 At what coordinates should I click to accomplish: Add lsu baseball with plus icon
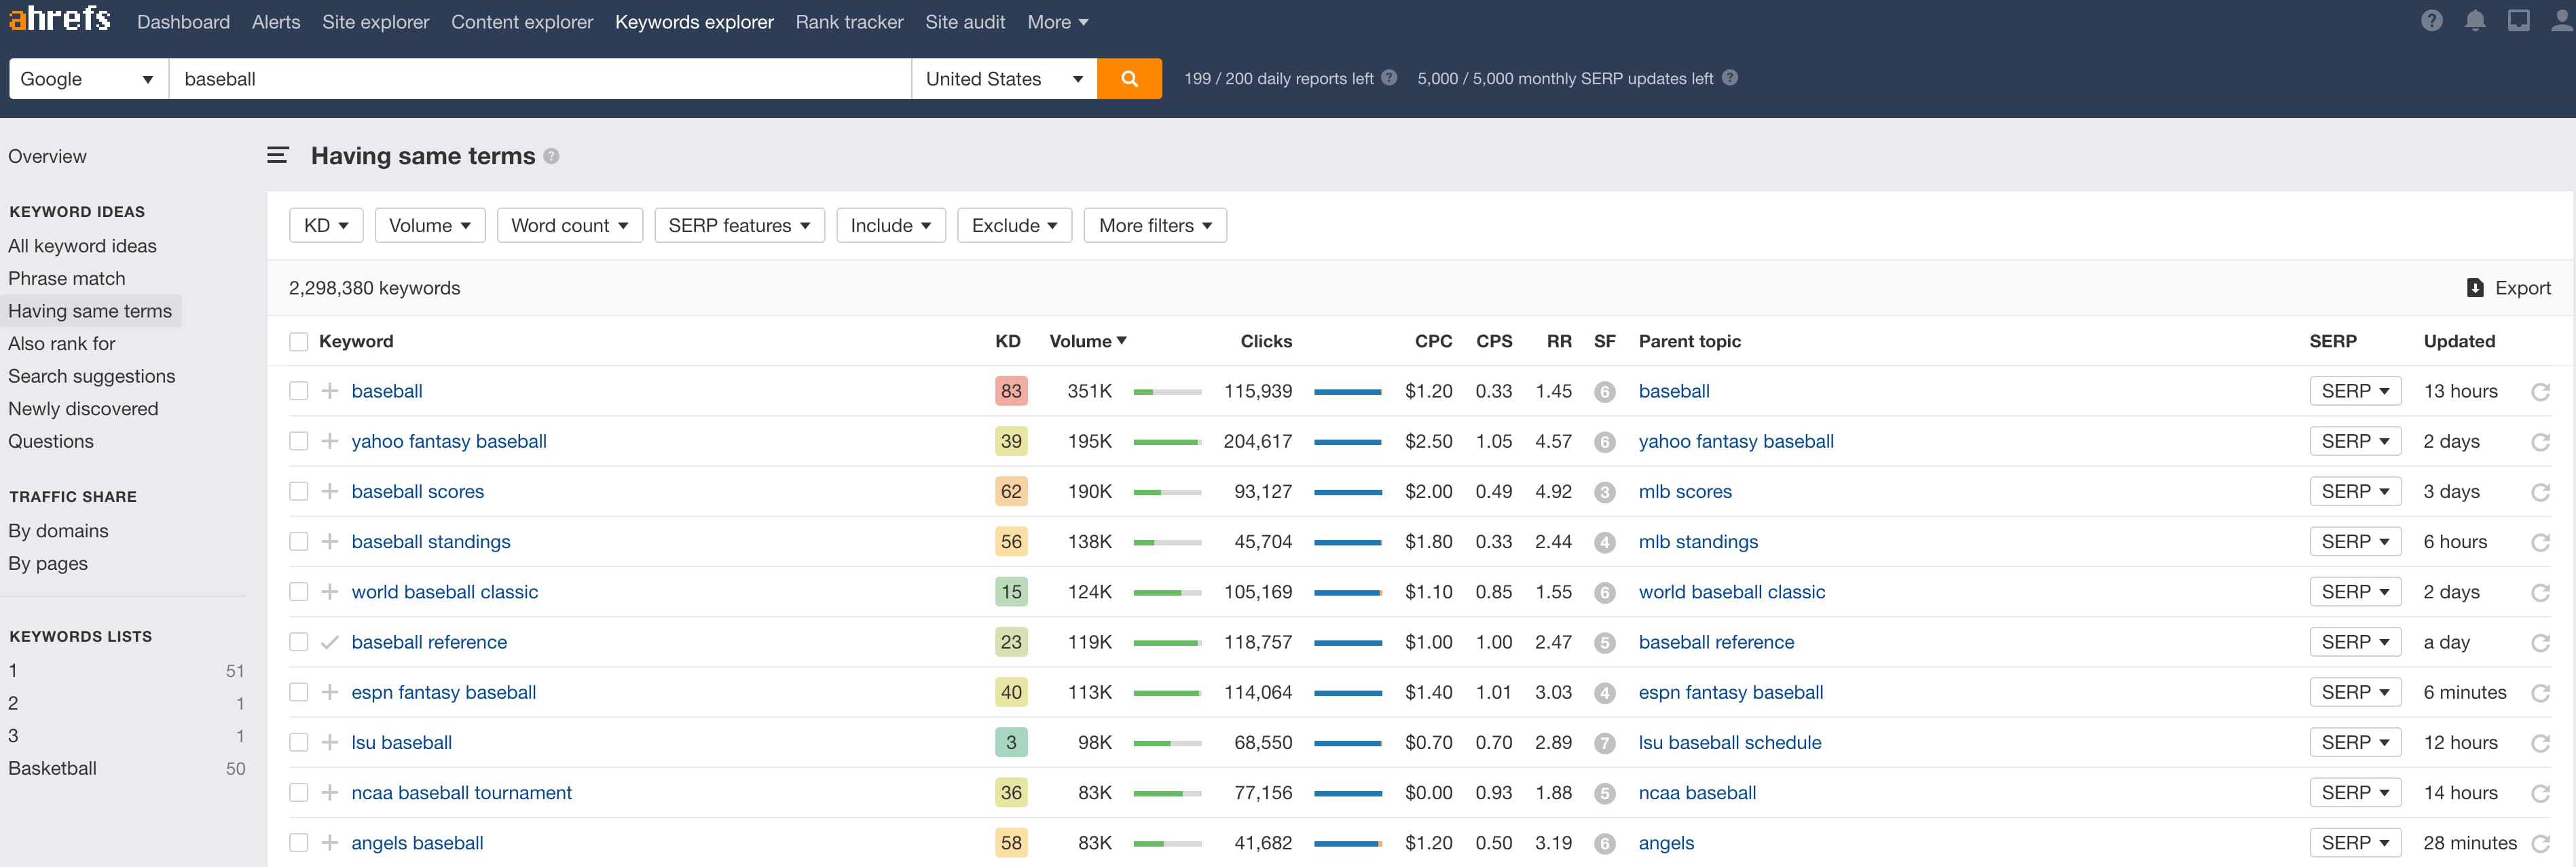click(329, 742)
